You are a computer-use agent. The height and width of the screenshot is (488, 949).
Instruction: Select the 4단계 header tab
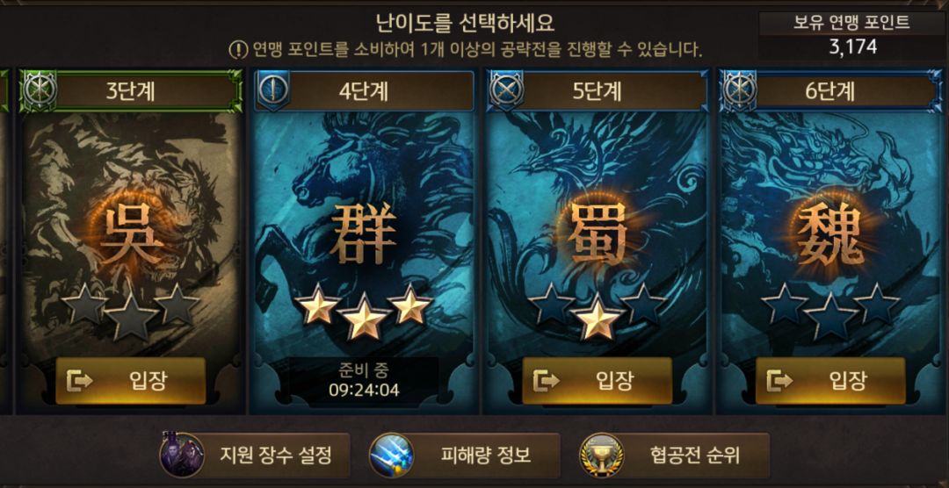364,90
